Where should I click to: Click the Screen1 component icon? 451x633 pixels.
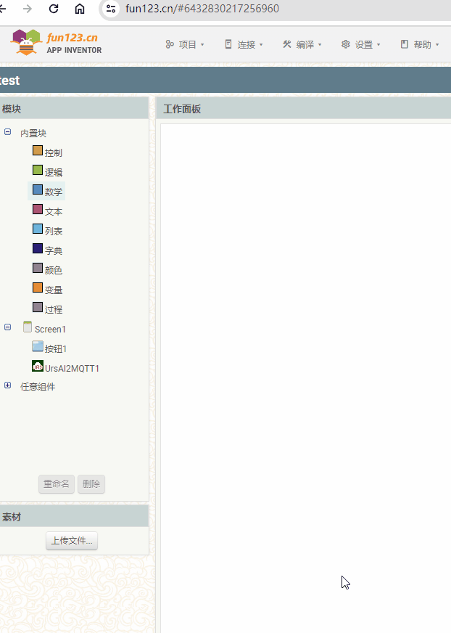(x=28, y=327)
